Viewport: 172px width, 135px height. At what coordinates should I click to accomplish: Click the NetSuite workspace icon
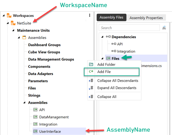point(13,23)
